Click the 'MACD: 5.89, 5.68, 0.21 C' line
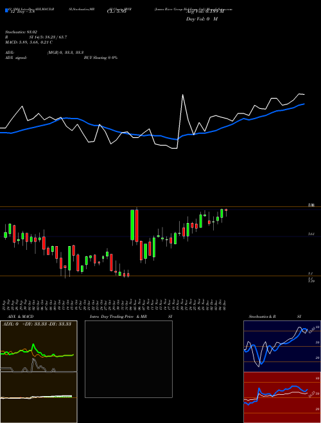 pos(29,42)
